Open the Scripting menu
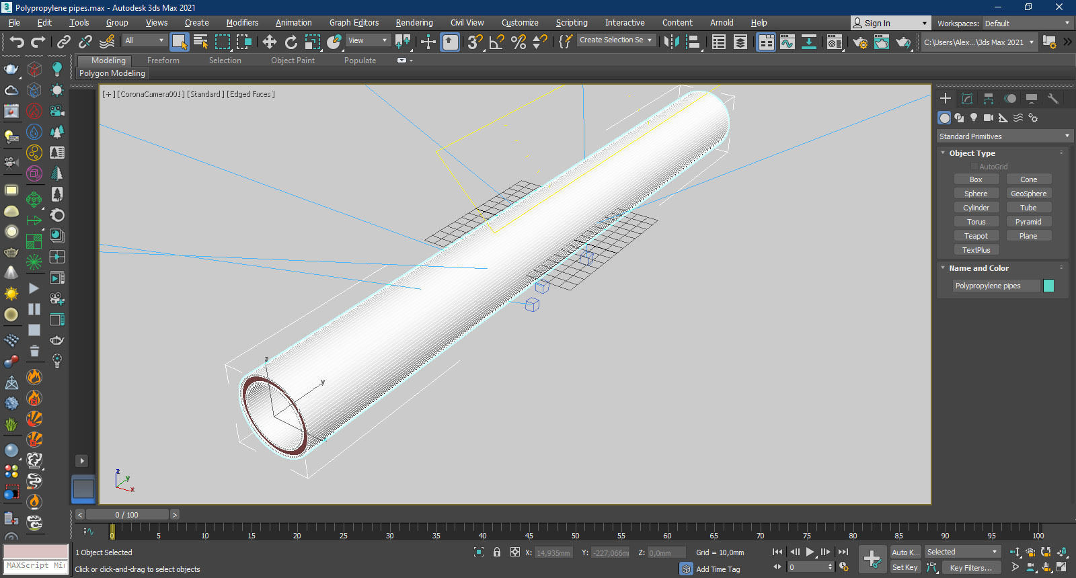Image resolution: width=1076 pixels, height=578 pixels. 572,23
